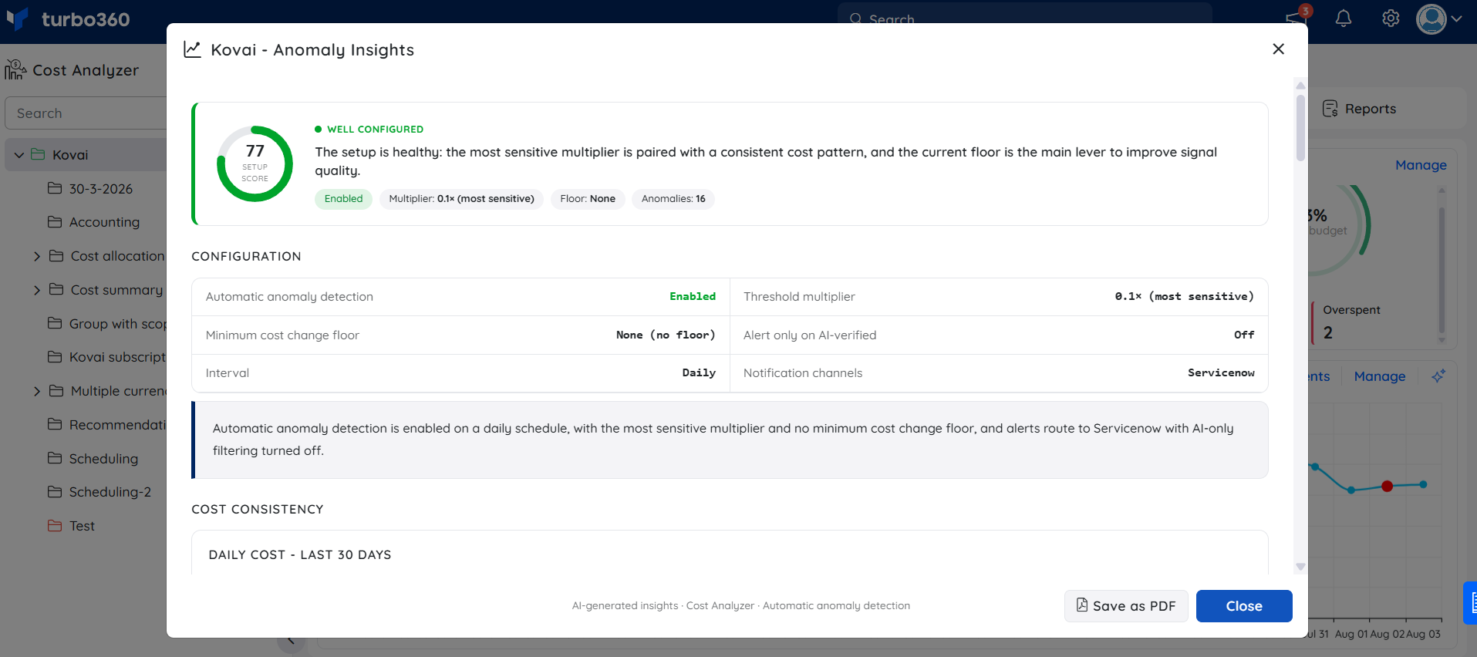Expand the Multiple currency folder
Viewport: 1477px width, 657px height.
point(37,391)
